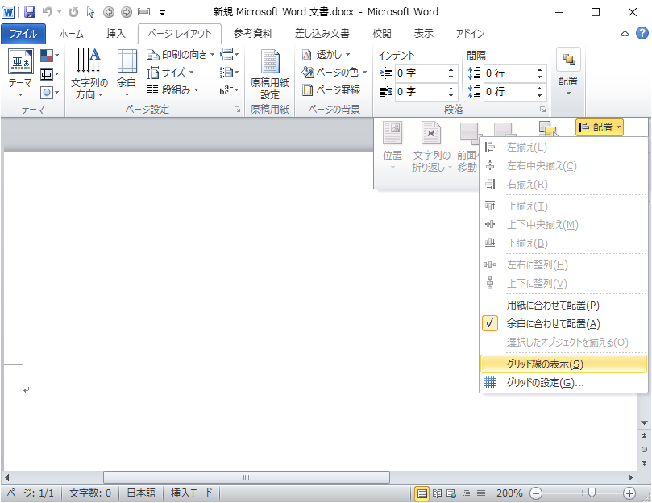This screenshot has height=503, width=652.
Task: Click the ページの色 page color button
Action: pyautogui.click(x=334, y=73)
